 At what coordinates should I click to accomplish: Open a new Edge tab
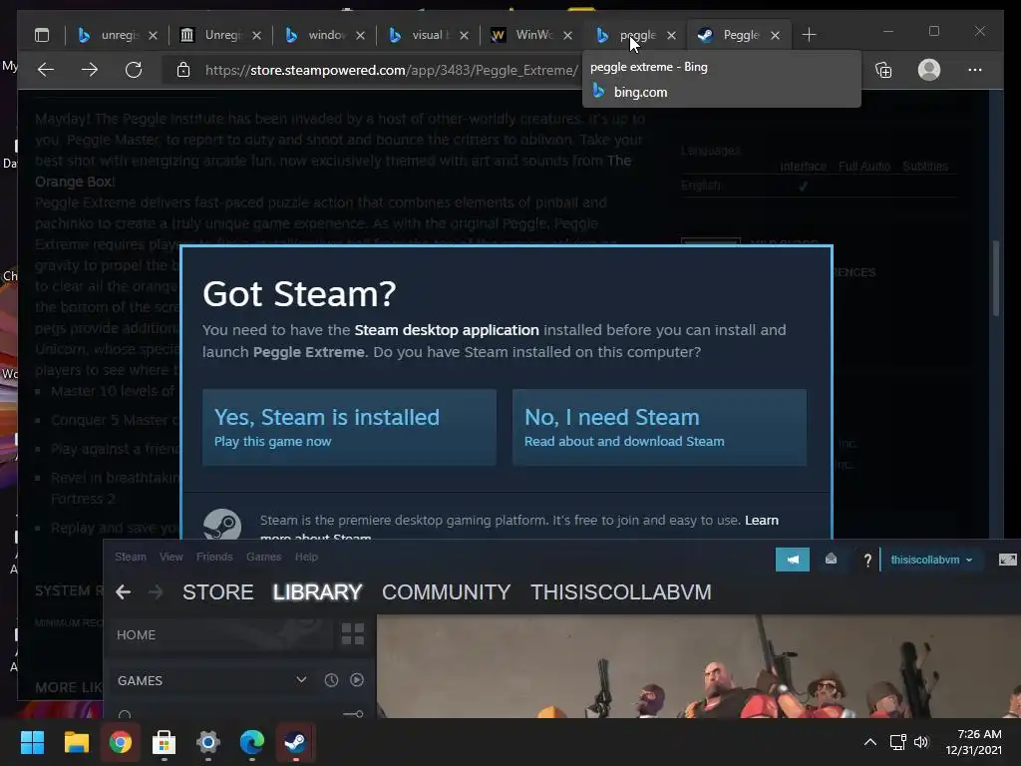point(809,35)
